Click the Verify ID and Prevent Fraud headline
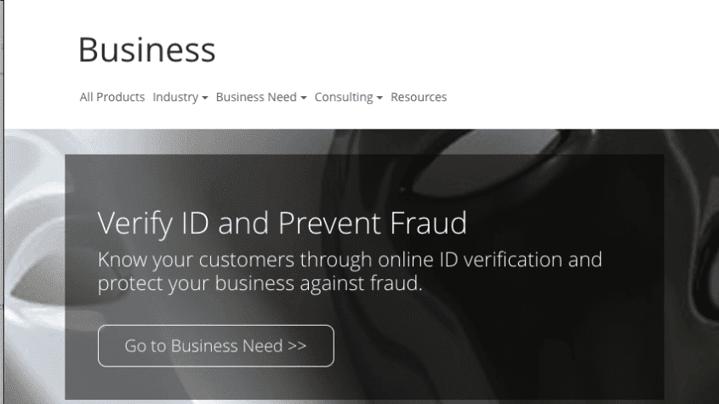 (282, 223)
